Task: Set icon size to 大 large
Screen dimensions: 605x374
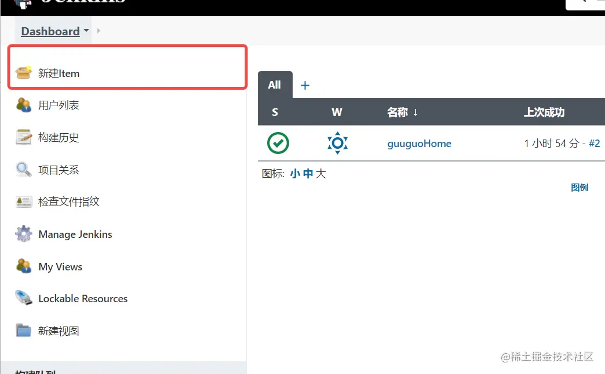Action: click(320, 174)
